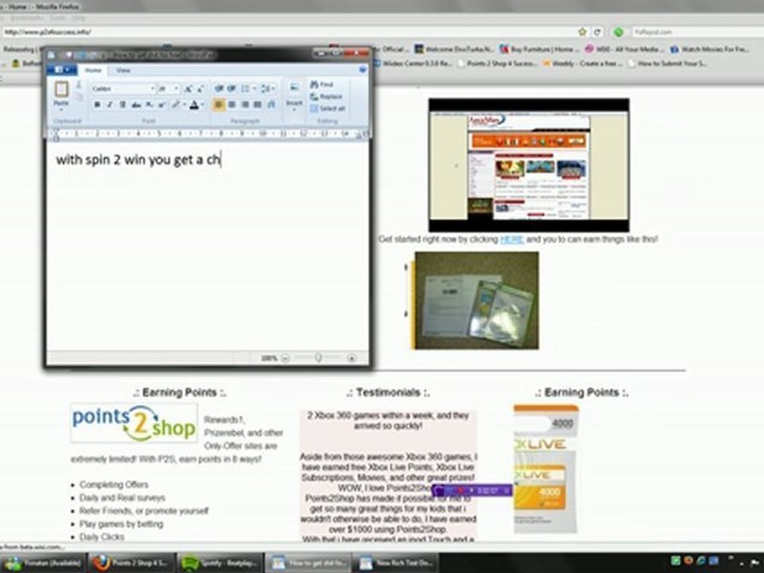This screenshot has height=573, width=764.
Task: Select align text right
Action: (245, 105)
